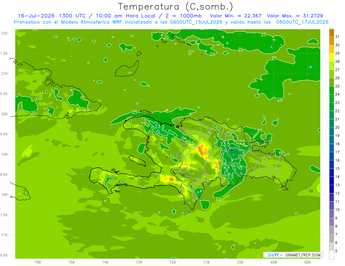The height and width of the screenshot is (266, 345).
Task: Pick the teal colorbar swatch between 19 and 20
Action: (x=331, y=131)
